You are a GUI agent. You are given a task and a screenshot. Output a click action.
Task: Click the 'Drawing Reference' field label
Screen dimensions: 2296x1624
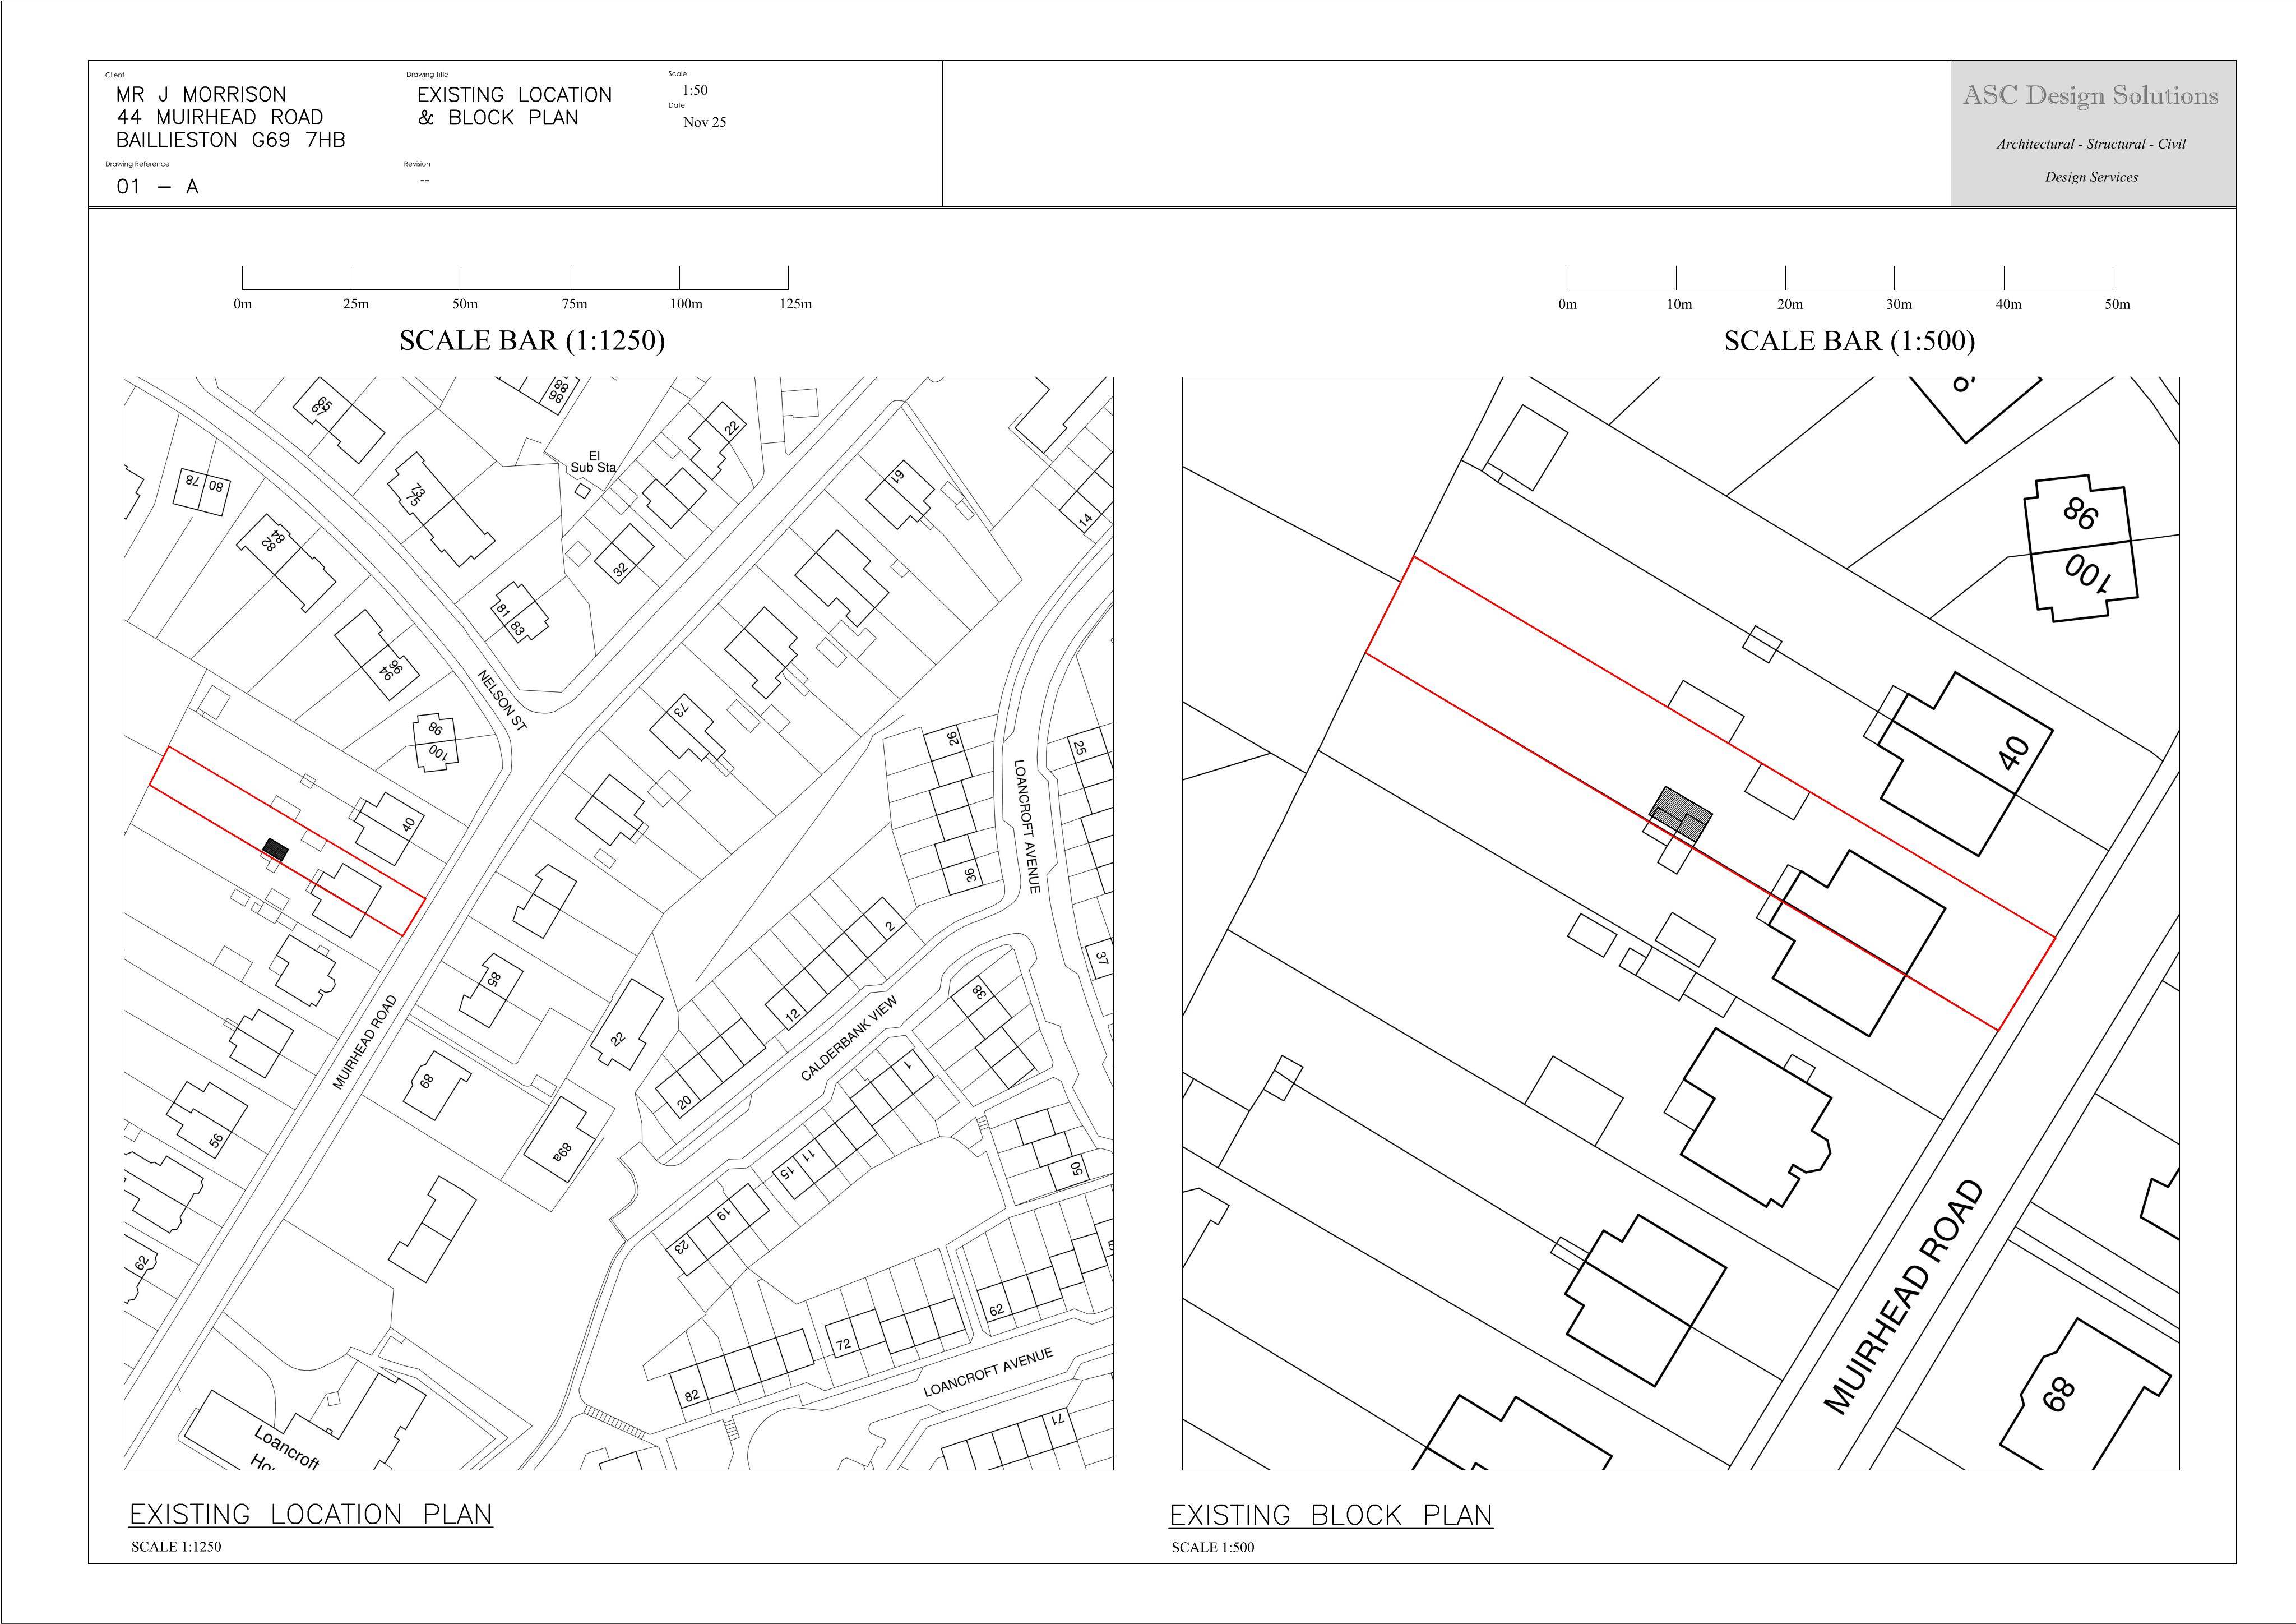tap(138, 164)
